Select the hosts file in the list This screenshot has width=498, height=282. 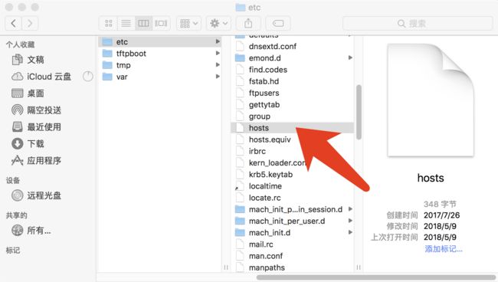(293, 128)
